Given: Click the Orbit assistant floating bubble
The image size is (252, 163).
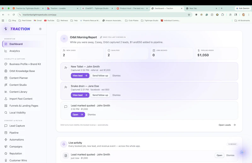Looking at the screenshot, I should coord(242,152).
